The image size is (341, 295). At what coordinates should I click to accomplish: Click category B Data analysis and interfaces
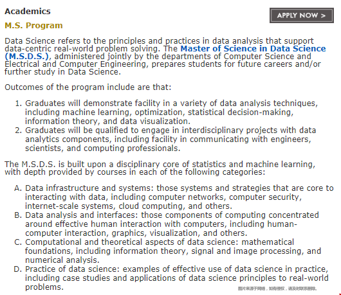(x=167, y=224)
